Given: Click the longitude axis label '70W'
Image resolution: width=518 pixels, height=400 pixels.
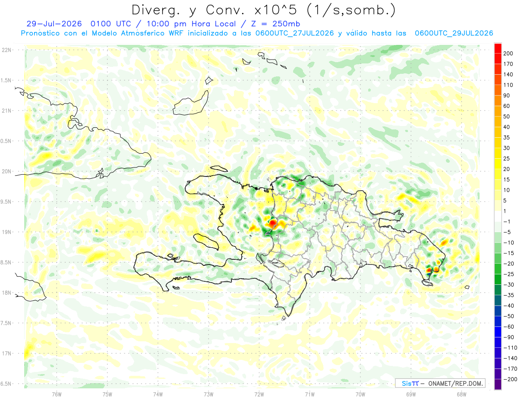Looking at the screenshot, I should click(360, 394).
